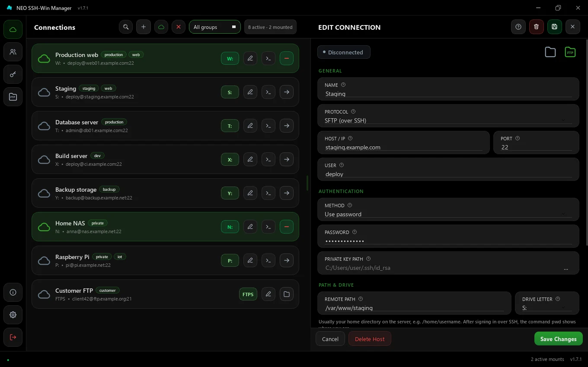Close the Edit Connection panel

573,27
